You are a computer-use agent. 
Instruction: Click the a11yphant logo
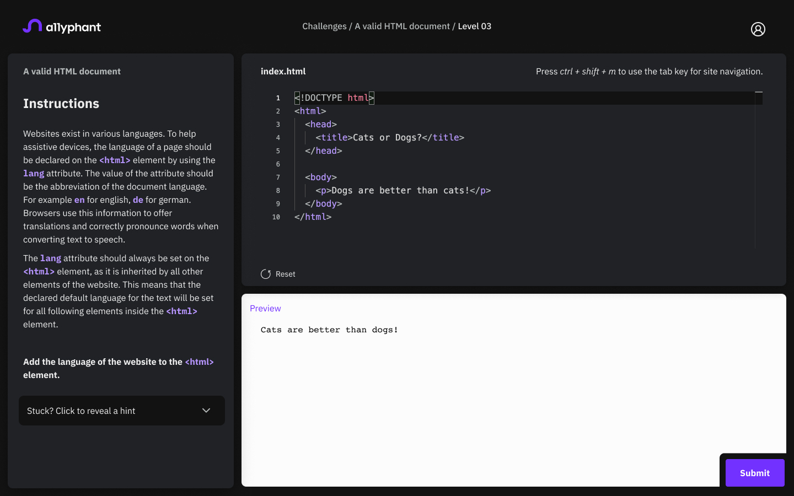click(x=62, y=26)
